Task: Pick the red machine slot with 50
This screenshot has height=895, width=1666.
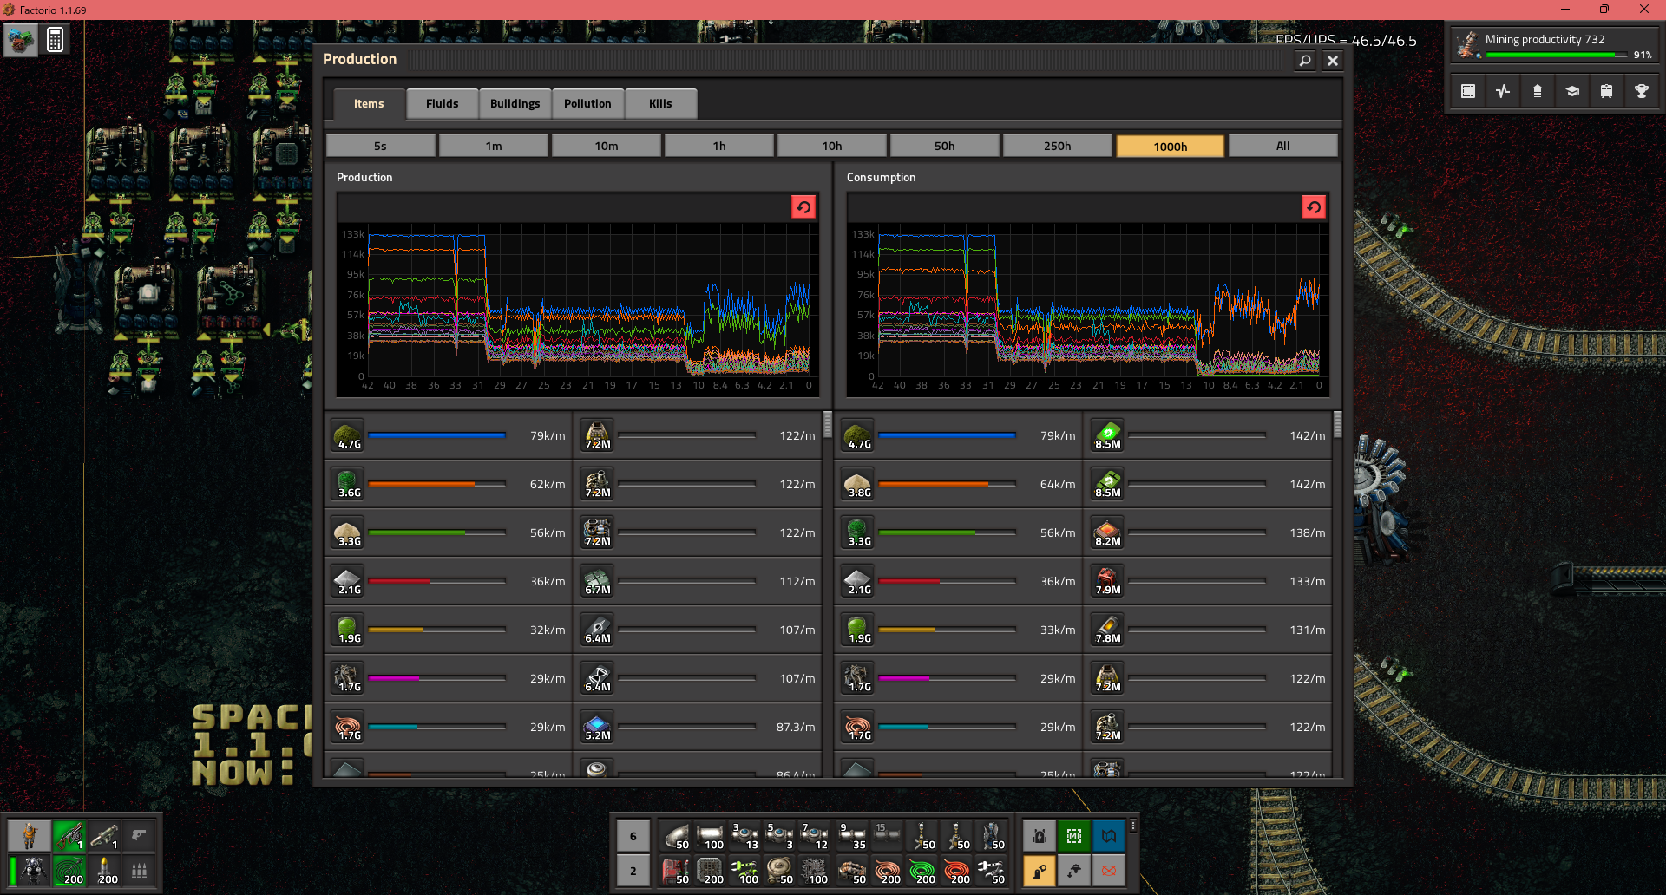Action: (675, 871)
